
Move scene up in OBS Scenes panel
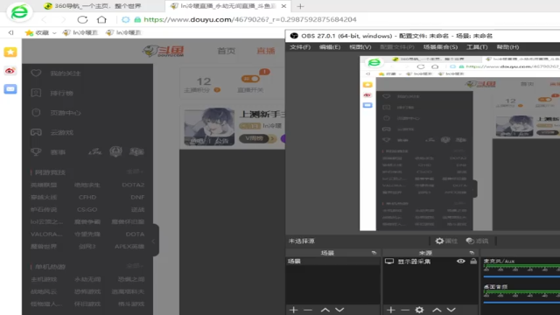click(x=325, y=310)
